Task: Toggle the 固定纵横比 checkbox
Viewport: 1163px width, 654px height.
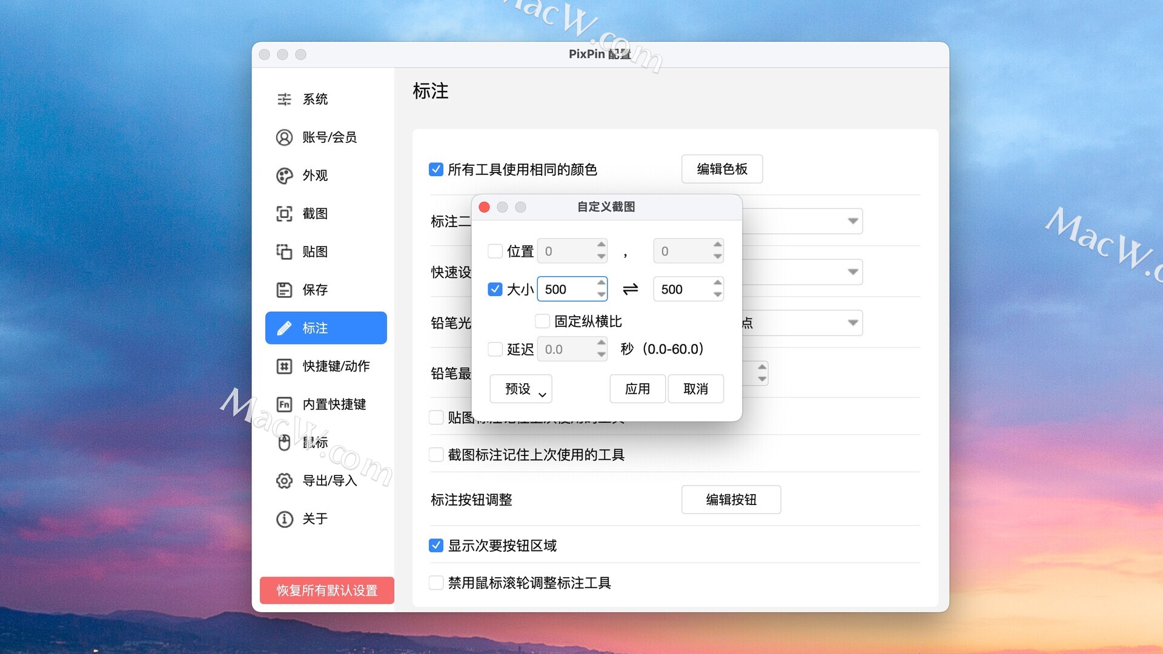Action: pyautogui.click(x=542, y=321)
